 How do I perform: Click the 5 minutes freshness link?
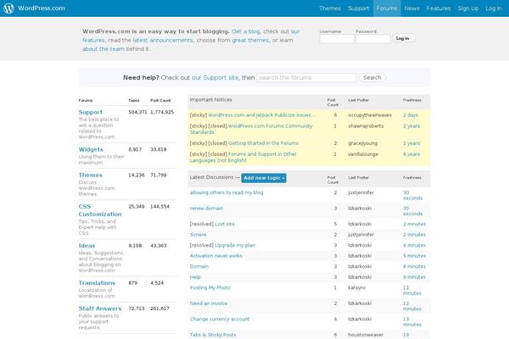click(414, 256)
